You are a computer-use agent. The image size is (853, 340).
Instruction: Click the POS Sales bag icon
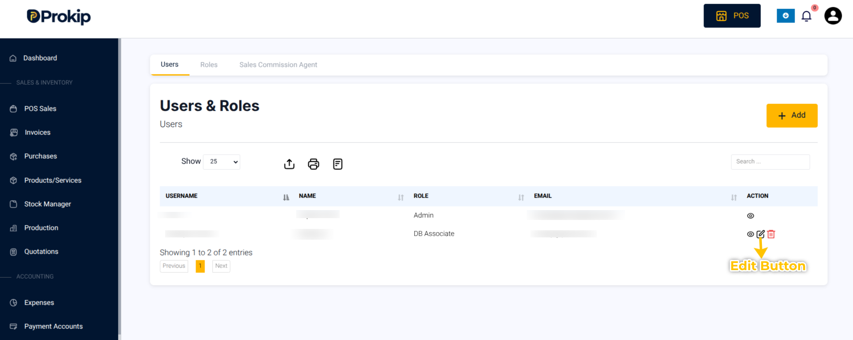coord(13,109)
